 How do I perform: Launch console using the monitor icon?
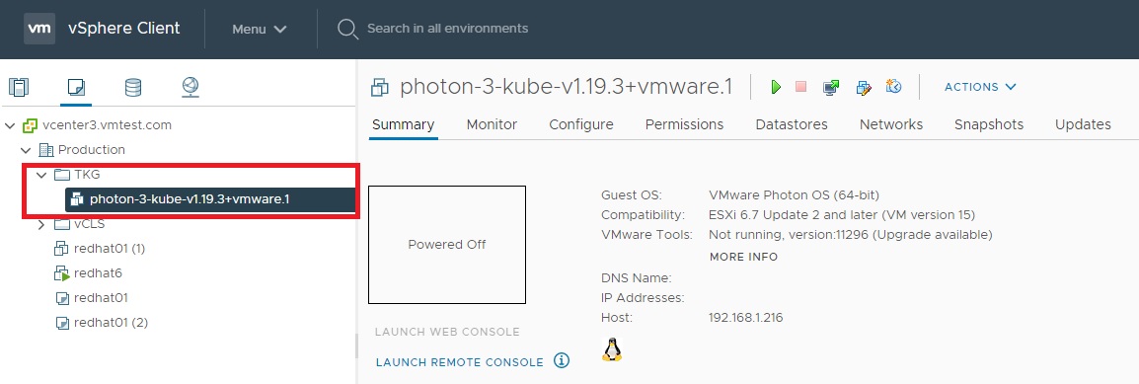click(x=831, y=87)
